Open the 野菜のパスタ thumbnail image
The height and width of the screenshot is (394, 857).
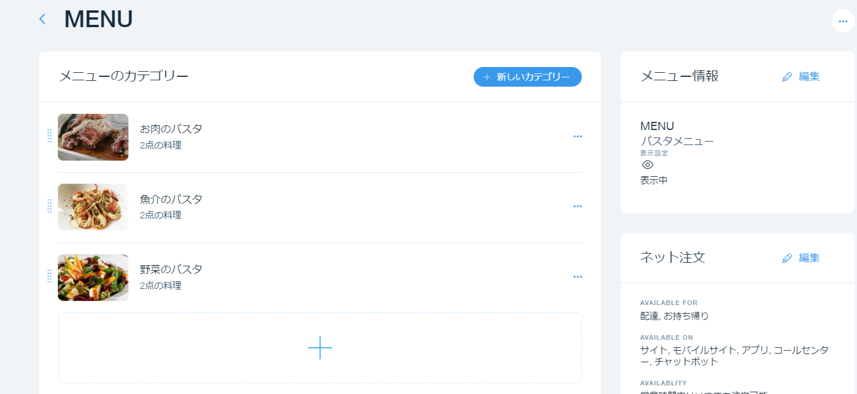click(93, 277)
